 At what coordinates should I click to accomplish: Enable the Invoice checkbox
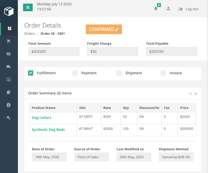(163, 73)
